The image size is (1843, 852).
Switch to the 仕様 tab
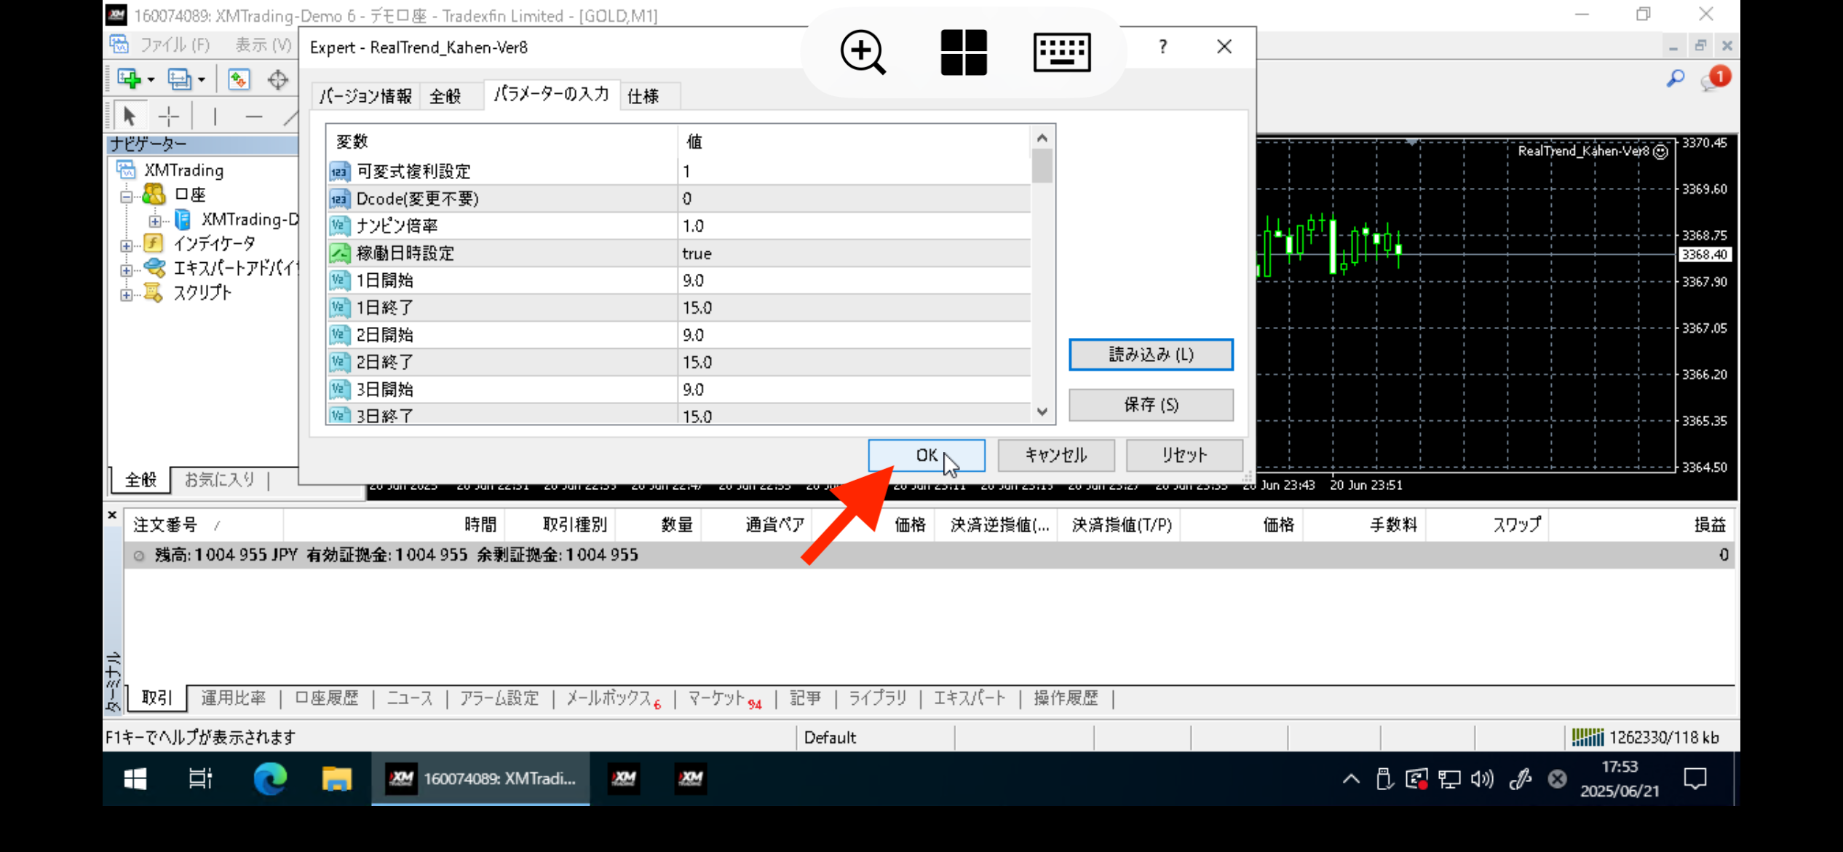pyautogui.click(x=643, y=96)
